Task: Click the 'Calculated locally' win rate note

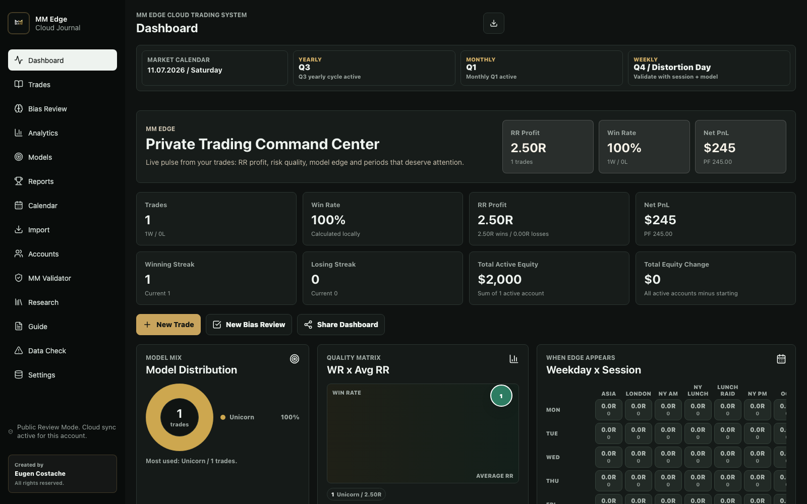Action: [x=335, y=234]
